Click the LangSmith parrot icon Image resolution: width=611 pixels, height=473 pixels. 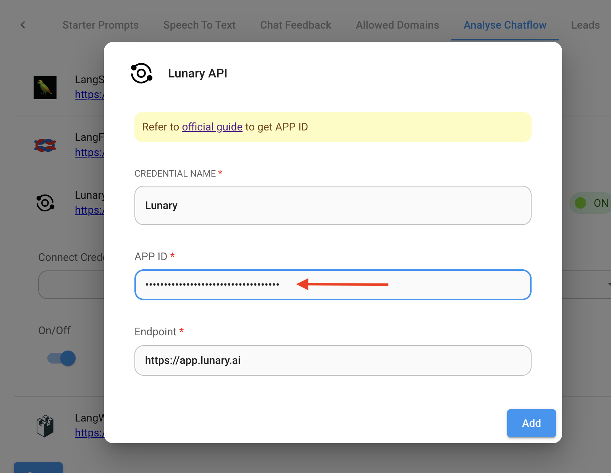pyautogui.click(x=45, y=88)
